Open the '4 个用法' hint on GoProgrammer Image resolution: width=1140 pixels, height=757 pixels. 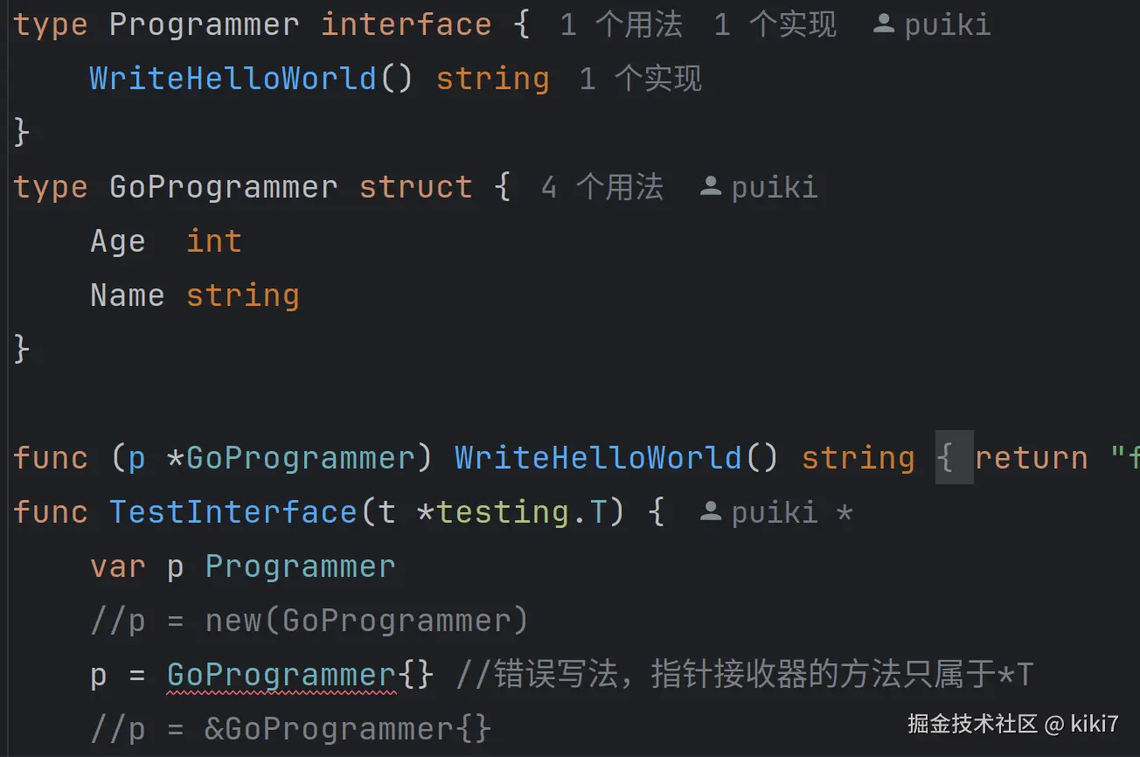(601, 187)
